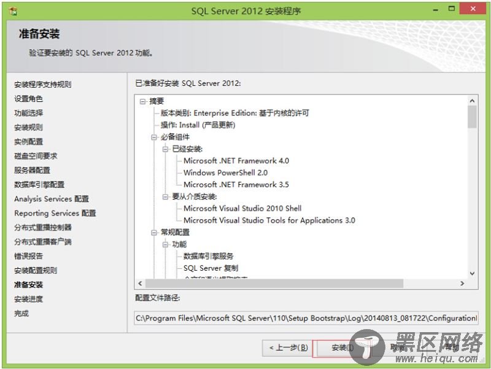491x369 pixels.
Task: Click the 设置角色 step
Action: tap(28, 99)
